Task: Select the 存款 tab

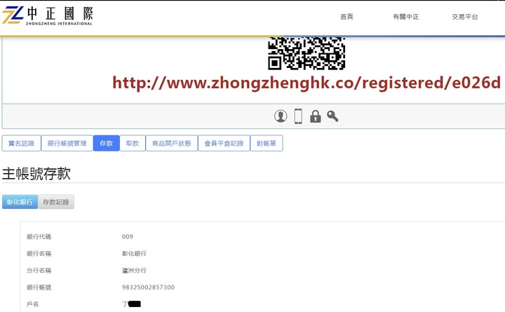Action: (x=107, y=143)
